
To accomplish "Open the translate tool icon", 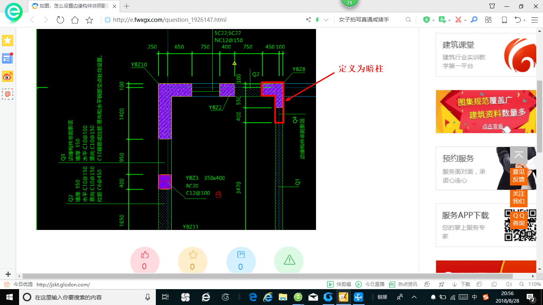I will tap(442, 20).
